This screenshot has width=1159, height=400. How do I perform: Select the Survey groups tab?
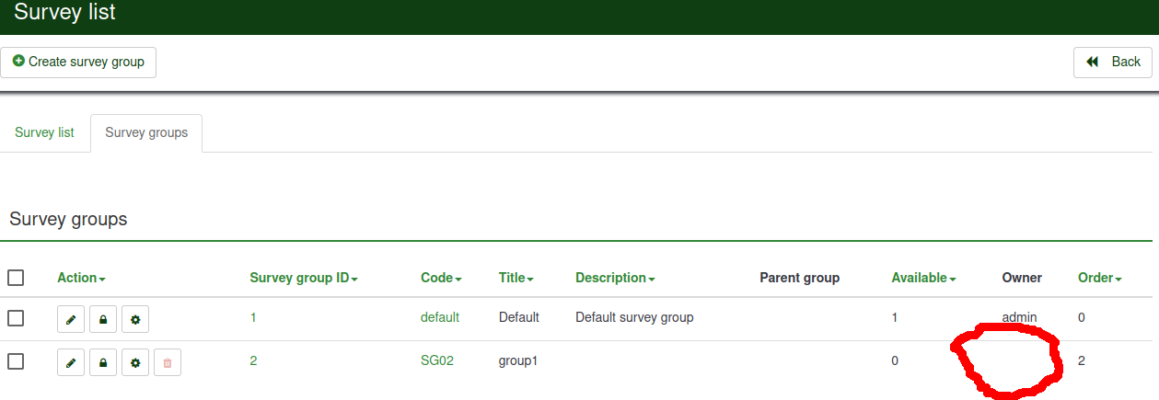(146, 132)
